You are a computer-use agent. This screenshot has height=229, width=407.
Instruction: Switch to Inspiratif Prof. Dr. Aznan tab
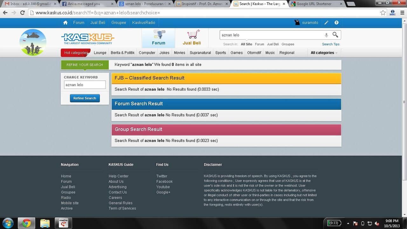pyautogui.click(x=200, y=4)
